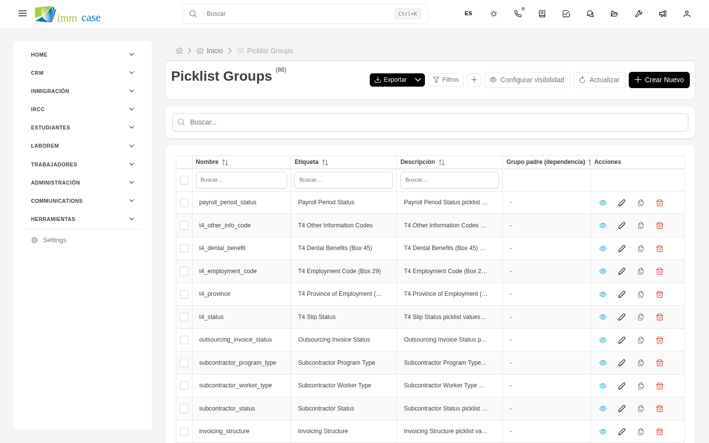Open the announcements megaphone icon
The height and width of the screenshot is (443, 709).
tap(663, 14)
